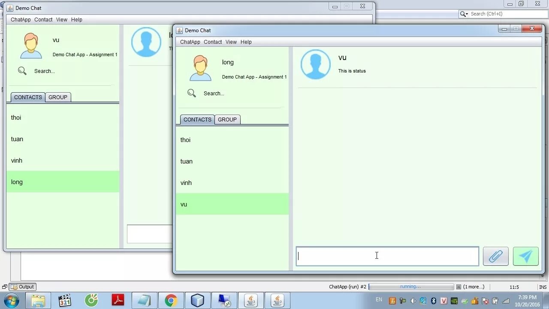This screenshot has width=549, height=309.
Task: Launch Media Player Classic from the taskbar
Action: pyautogui.click(x=65, y=300)
